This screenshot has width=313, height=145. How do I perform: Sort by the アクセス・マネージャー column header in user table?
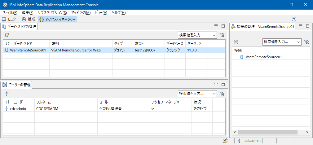pos(171,102)
